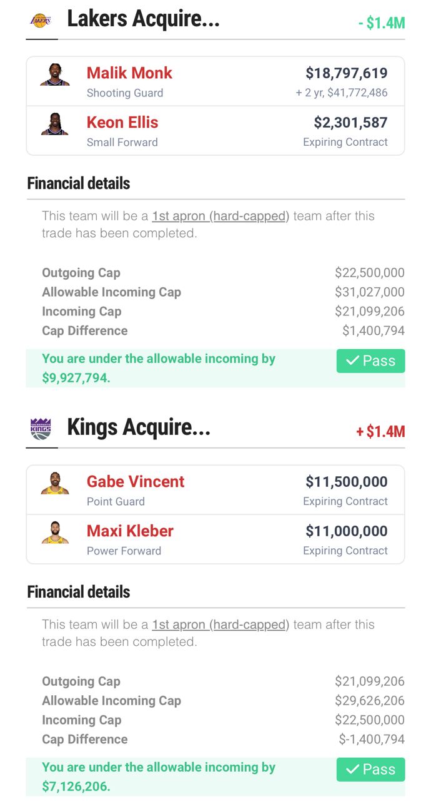The image size is (431, 801).
Task: Click the Pass badge in Kings section
Action: point(370,770)
